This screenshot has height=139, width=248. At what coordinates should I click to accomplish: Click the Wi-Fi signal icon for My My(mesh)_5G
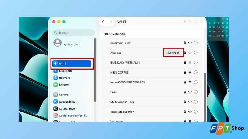pyautogui.click(x=190, y=102)
